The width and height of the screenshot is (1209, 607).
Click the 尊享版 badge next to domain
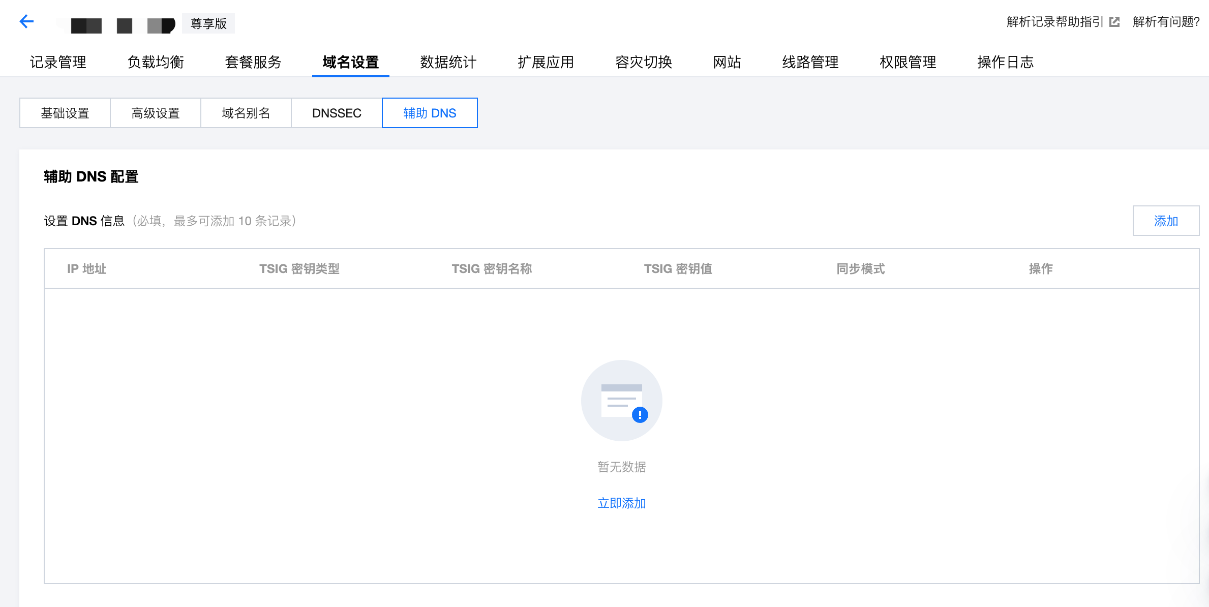(208, 23)
